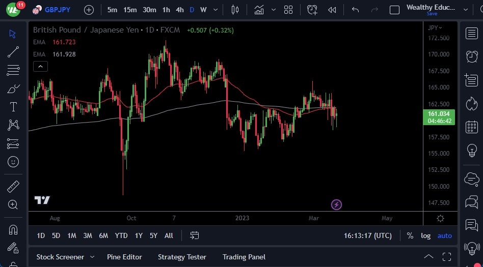Select the text annotation tool

point(13,107)
